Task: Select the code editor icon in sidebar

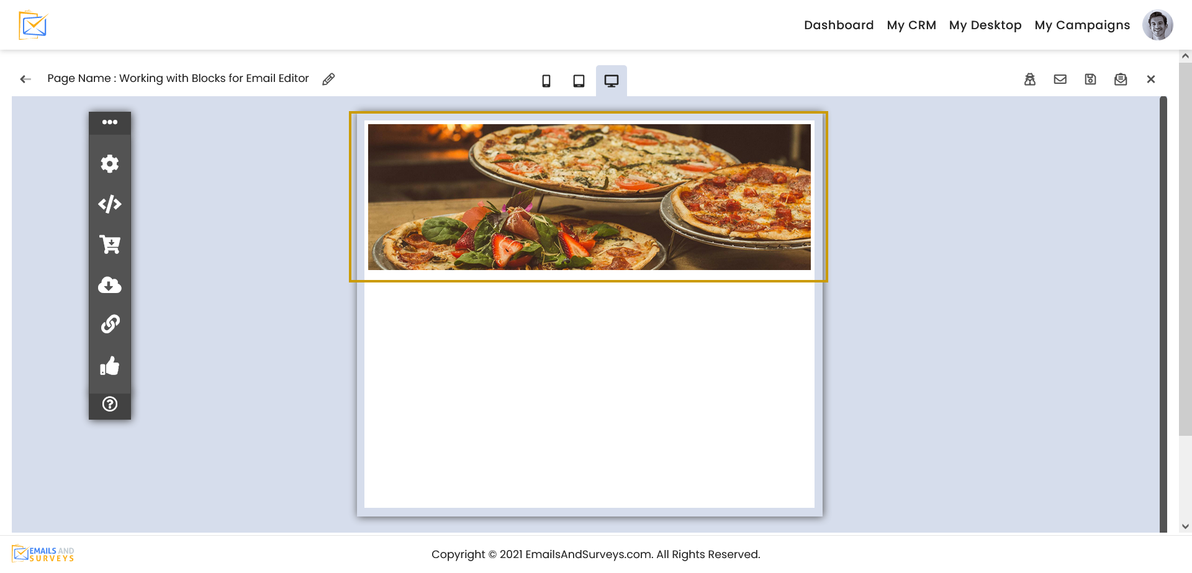Action: (x=110, y=204)
